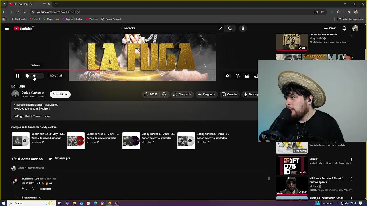Open the Daddy Yankee LP Vinyl - T... merch item
This screenshot has width=367, height=206.
(x=93, y=140)
